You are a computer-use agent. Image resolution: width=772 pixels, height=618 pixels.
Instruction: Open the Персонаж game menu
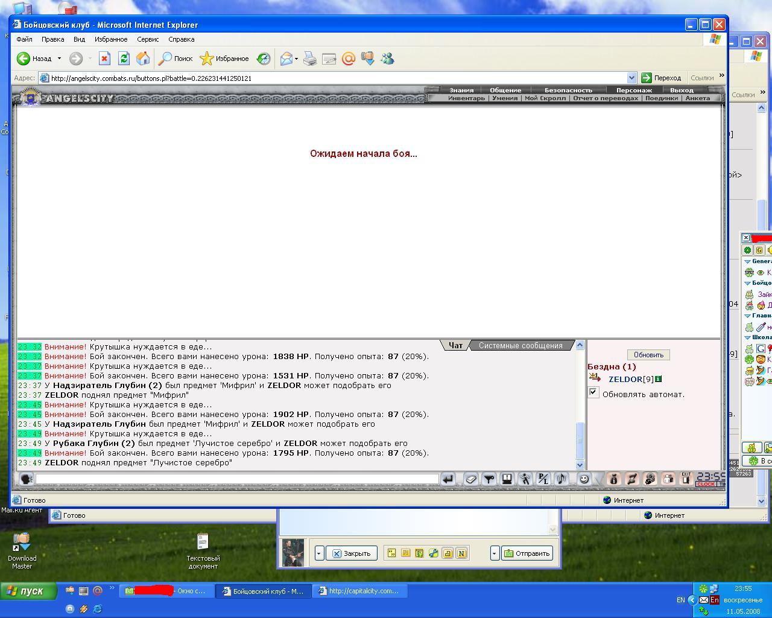[x=634, y=91]
